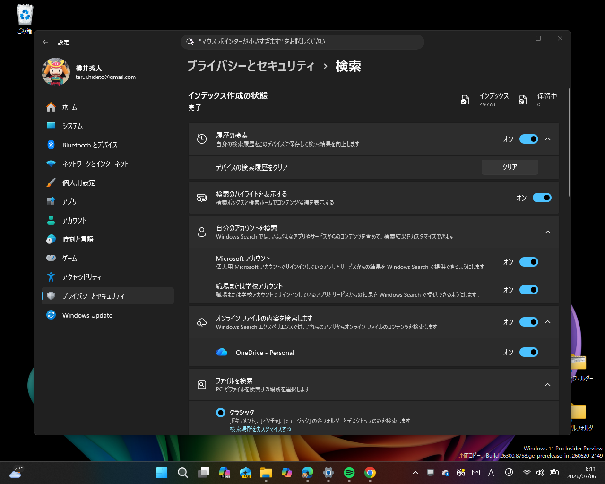Collapse the ファイルを検索 section

(x=548, y=385)
